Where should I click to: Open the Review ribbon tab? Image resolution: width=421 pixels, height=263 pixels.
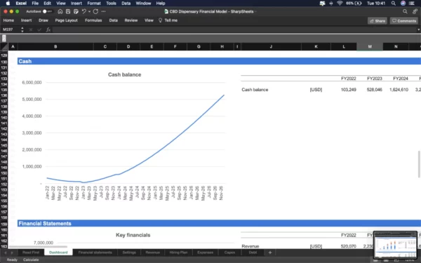click(131, 20)
